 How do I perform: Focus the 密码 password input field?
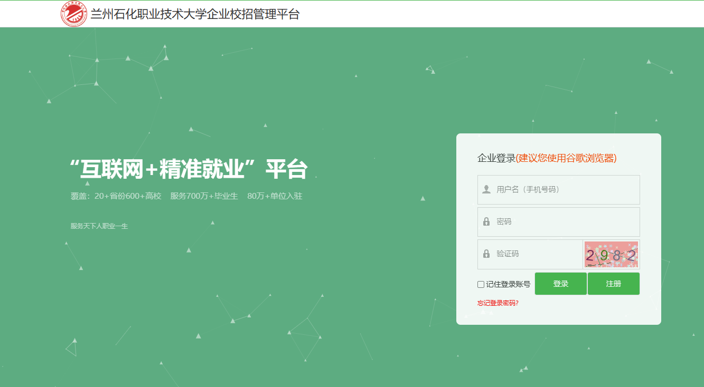click(565, 222)
